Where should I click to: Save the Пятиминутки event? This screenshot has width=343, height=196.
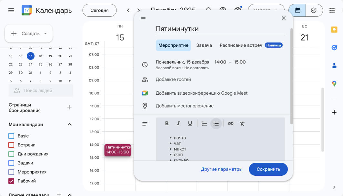coord(268,169)
